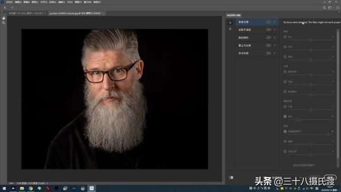341x192 pixels.
Task: Enable the 智能肖像 filter toggle
Action: coord(268,22)
